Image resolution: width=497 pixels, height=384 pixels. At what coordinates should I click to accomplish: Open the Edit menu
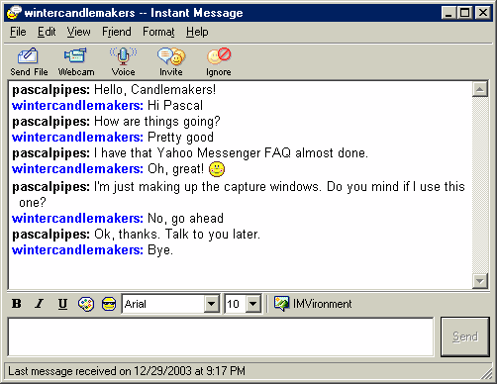[x=47, y=32]
